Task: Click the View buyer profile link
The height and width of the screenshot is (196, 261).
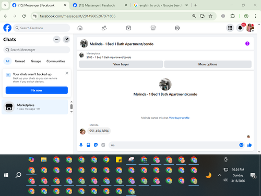Action: (x=179, y=118)
